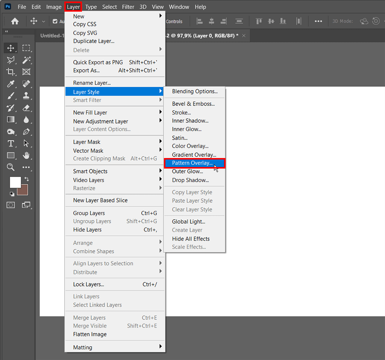Switch to Untitled-1 document tab
This screenshot has width=385, height=360.
[52, 36]
